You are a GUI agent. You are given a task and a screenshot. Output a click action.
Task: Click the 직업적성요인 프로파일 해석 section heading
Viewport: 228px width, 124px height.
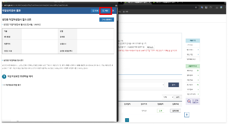pos(20,76)
